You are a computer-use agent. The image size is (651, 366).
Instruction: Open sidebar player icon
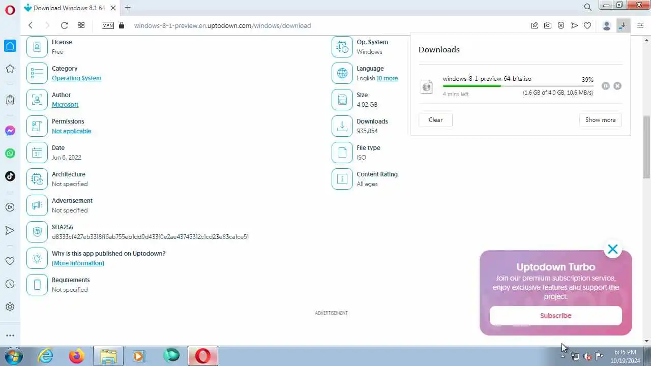[10, 207]
